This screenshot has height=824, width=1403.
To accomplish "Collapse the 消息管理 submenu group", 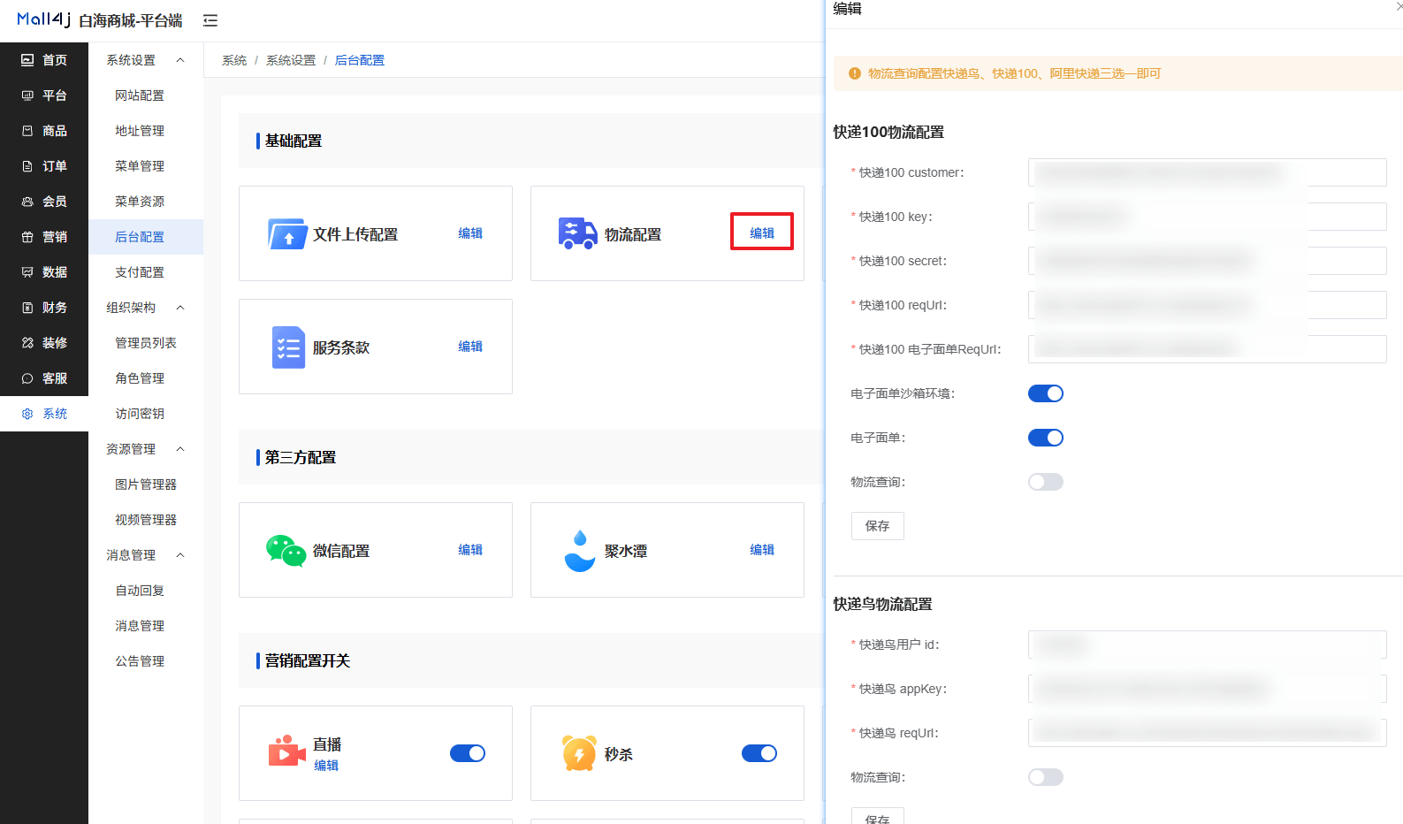I will [x=146, y=555].
